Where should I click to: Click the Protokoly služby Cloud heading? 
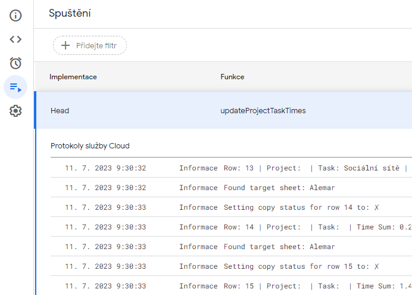90,146
